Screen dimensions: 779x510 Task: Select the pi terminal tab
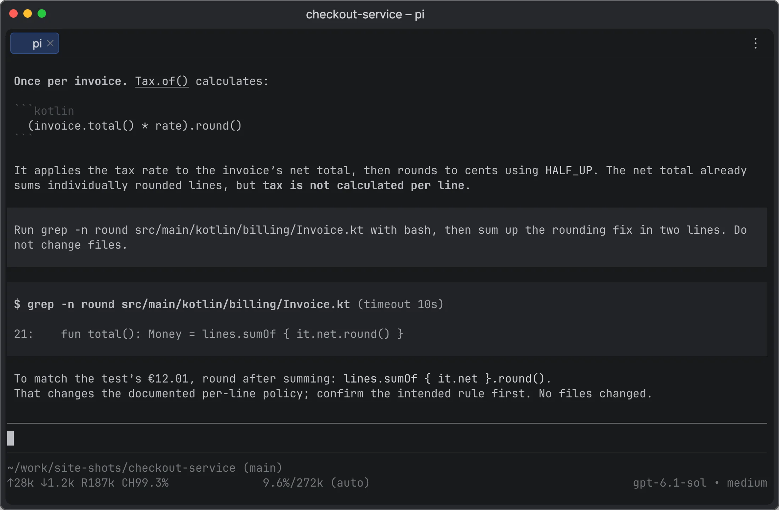coord(35,43)
